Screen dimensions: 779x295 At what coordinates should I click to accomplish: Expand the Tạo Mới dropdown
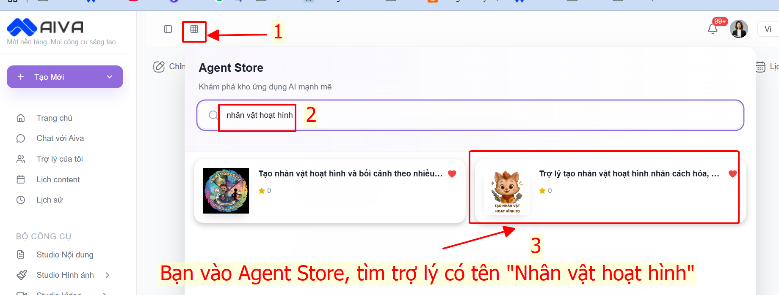point(110,77)
